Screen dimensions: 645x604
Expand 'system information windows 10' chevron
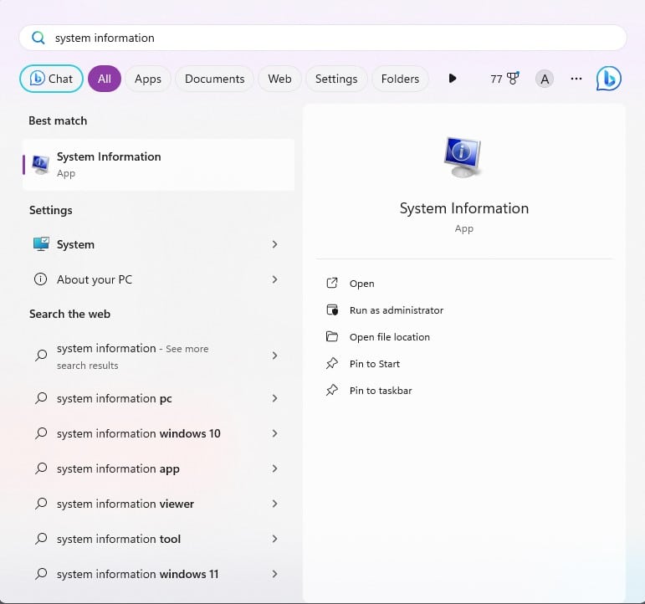tap(274, 433)
